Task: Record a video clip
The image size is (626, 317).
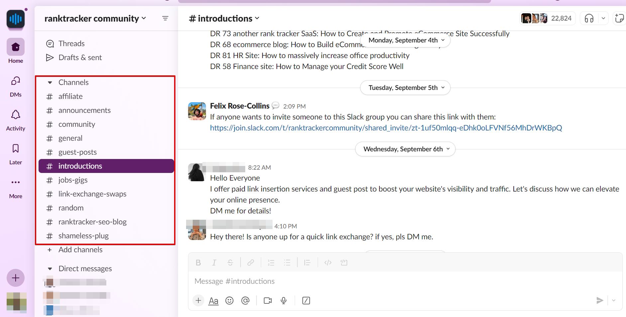Action: (x=268, y=300)
